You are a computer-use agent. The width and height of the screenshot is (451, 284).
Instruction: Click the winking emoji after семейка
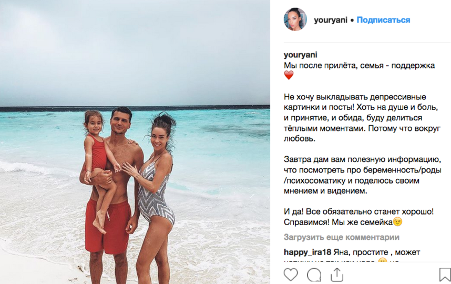(x=397, y=221)
